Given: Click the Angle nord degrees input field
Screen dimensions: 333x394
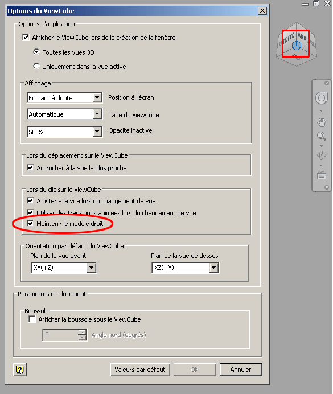Looking at the screenshot, I should click(x=60, y=335).
